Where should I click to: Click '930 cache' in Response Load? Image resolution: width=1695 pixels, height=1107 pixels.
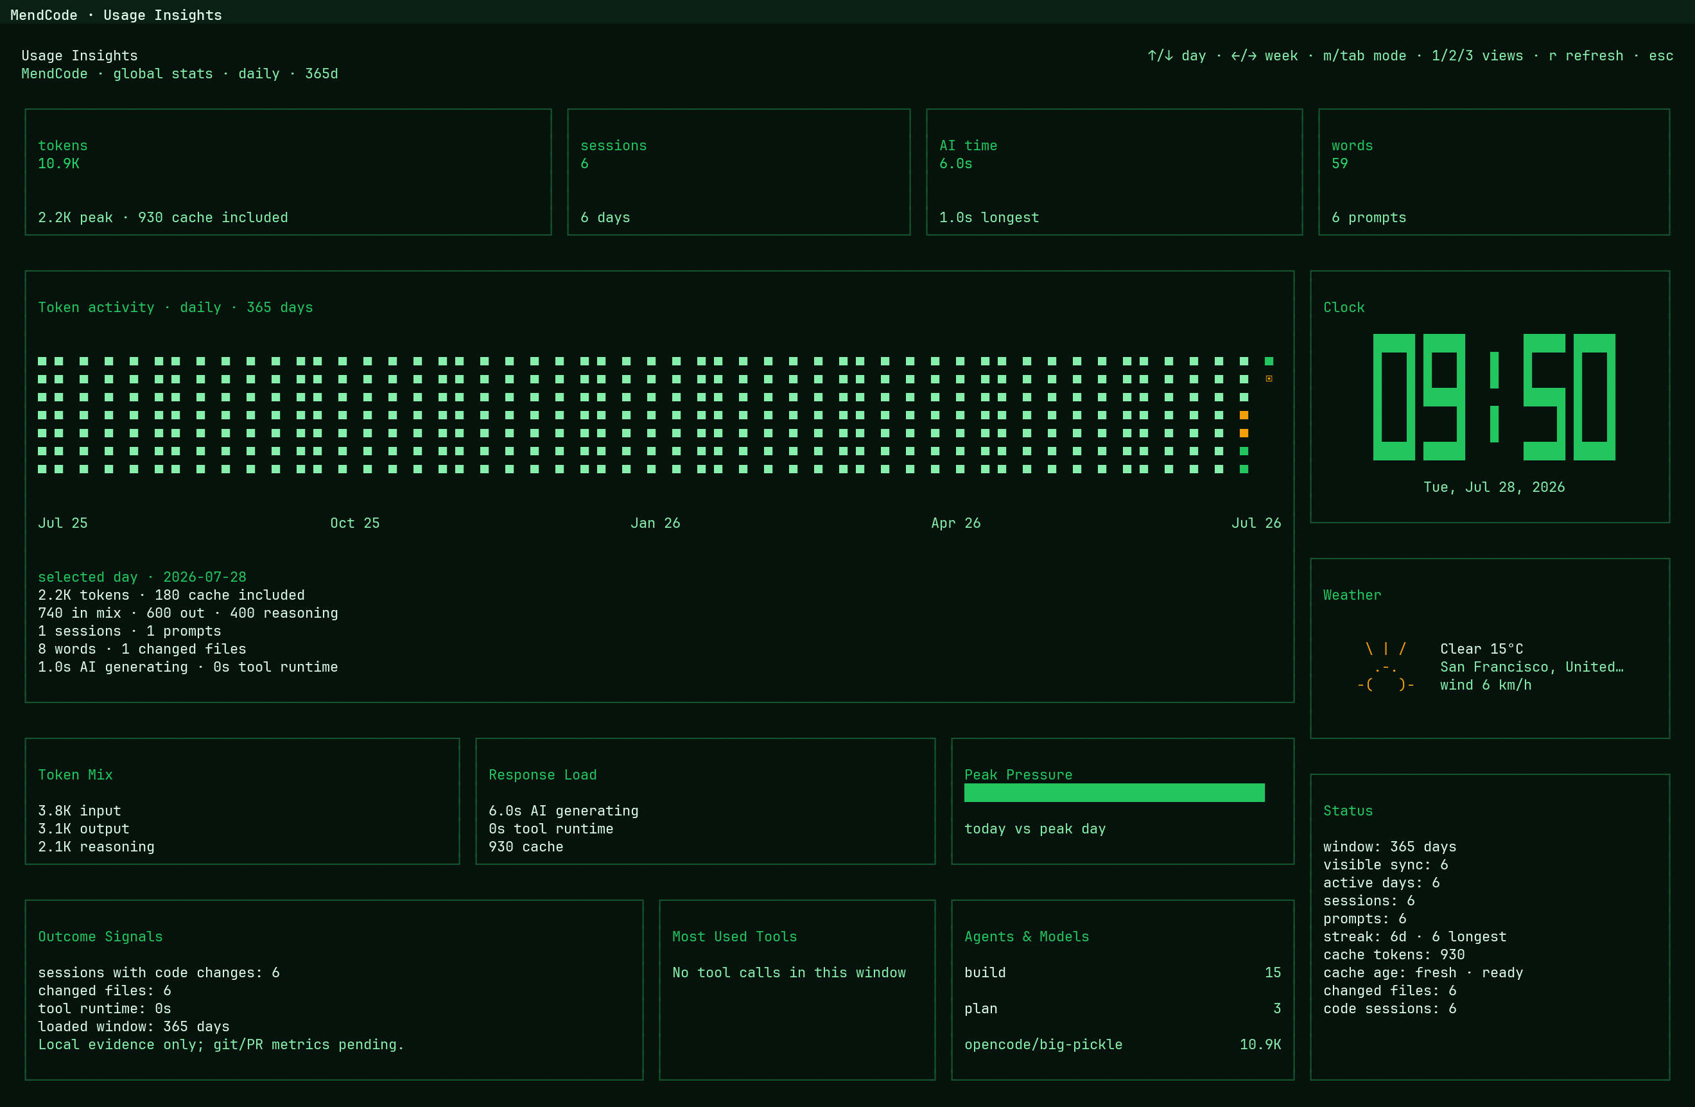526,846
